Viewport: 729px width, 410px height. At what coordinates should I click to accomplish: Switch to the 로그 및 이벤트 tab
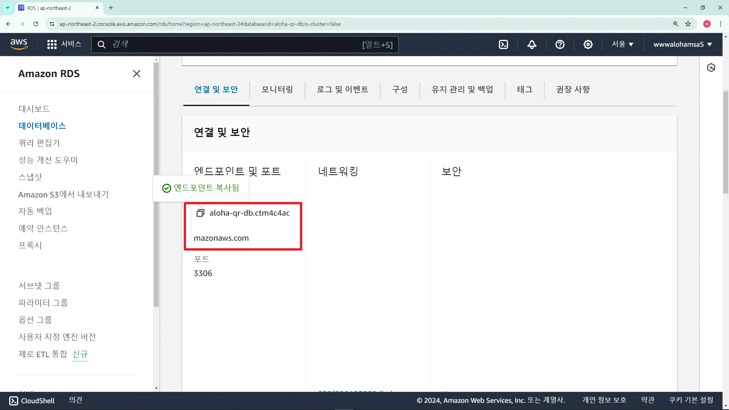pos(342,90)
